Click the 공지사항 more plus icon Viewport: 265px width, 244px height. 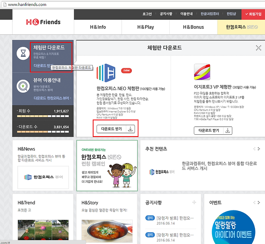tap(194, 202)
